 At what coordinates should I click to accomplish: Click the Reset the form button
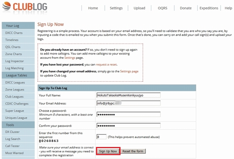coord(133,151)
